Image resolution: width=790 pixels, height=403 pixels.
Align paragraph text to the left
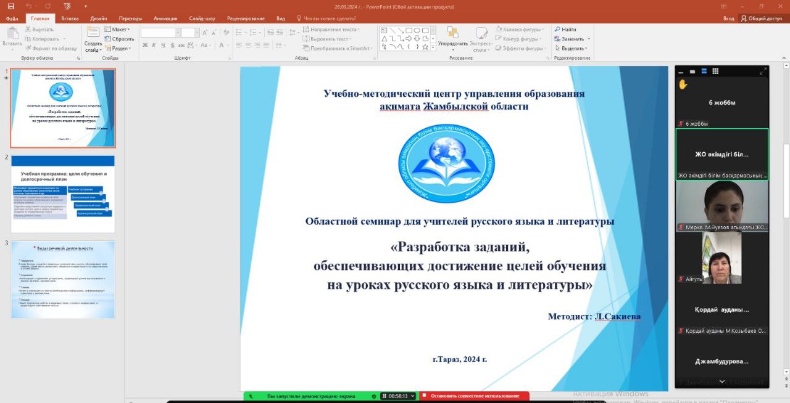(240, 45)
